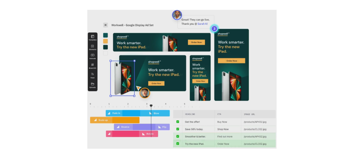Click 'Order Now' in the wide leaderboard banner

[196, 42]
